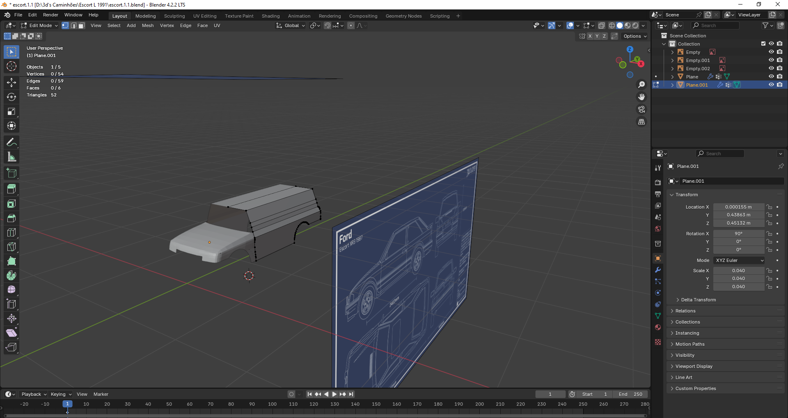Open Global orientation dropdown
The height and width of the screenshot is (418, 788).
(x=291, y=25)
